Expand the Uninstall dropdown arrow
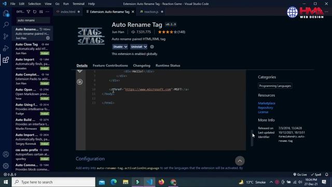This screenshot has width=332, height=187. click(145, 47)
